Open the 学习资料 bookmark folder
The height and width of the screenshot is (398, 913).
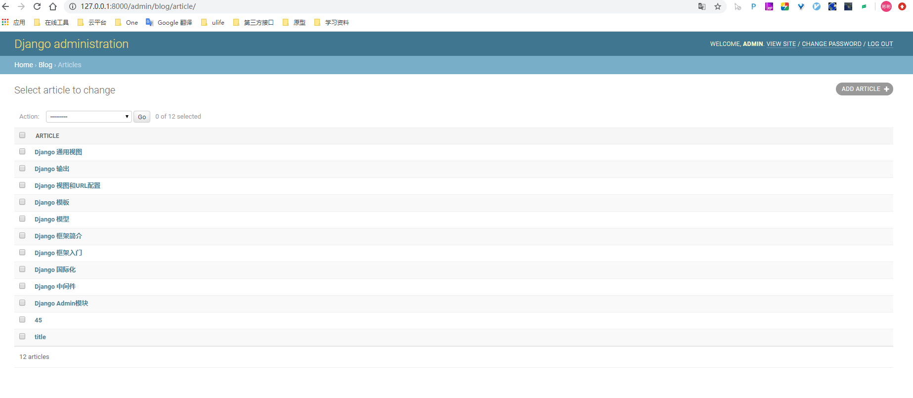tap(332, 22)
